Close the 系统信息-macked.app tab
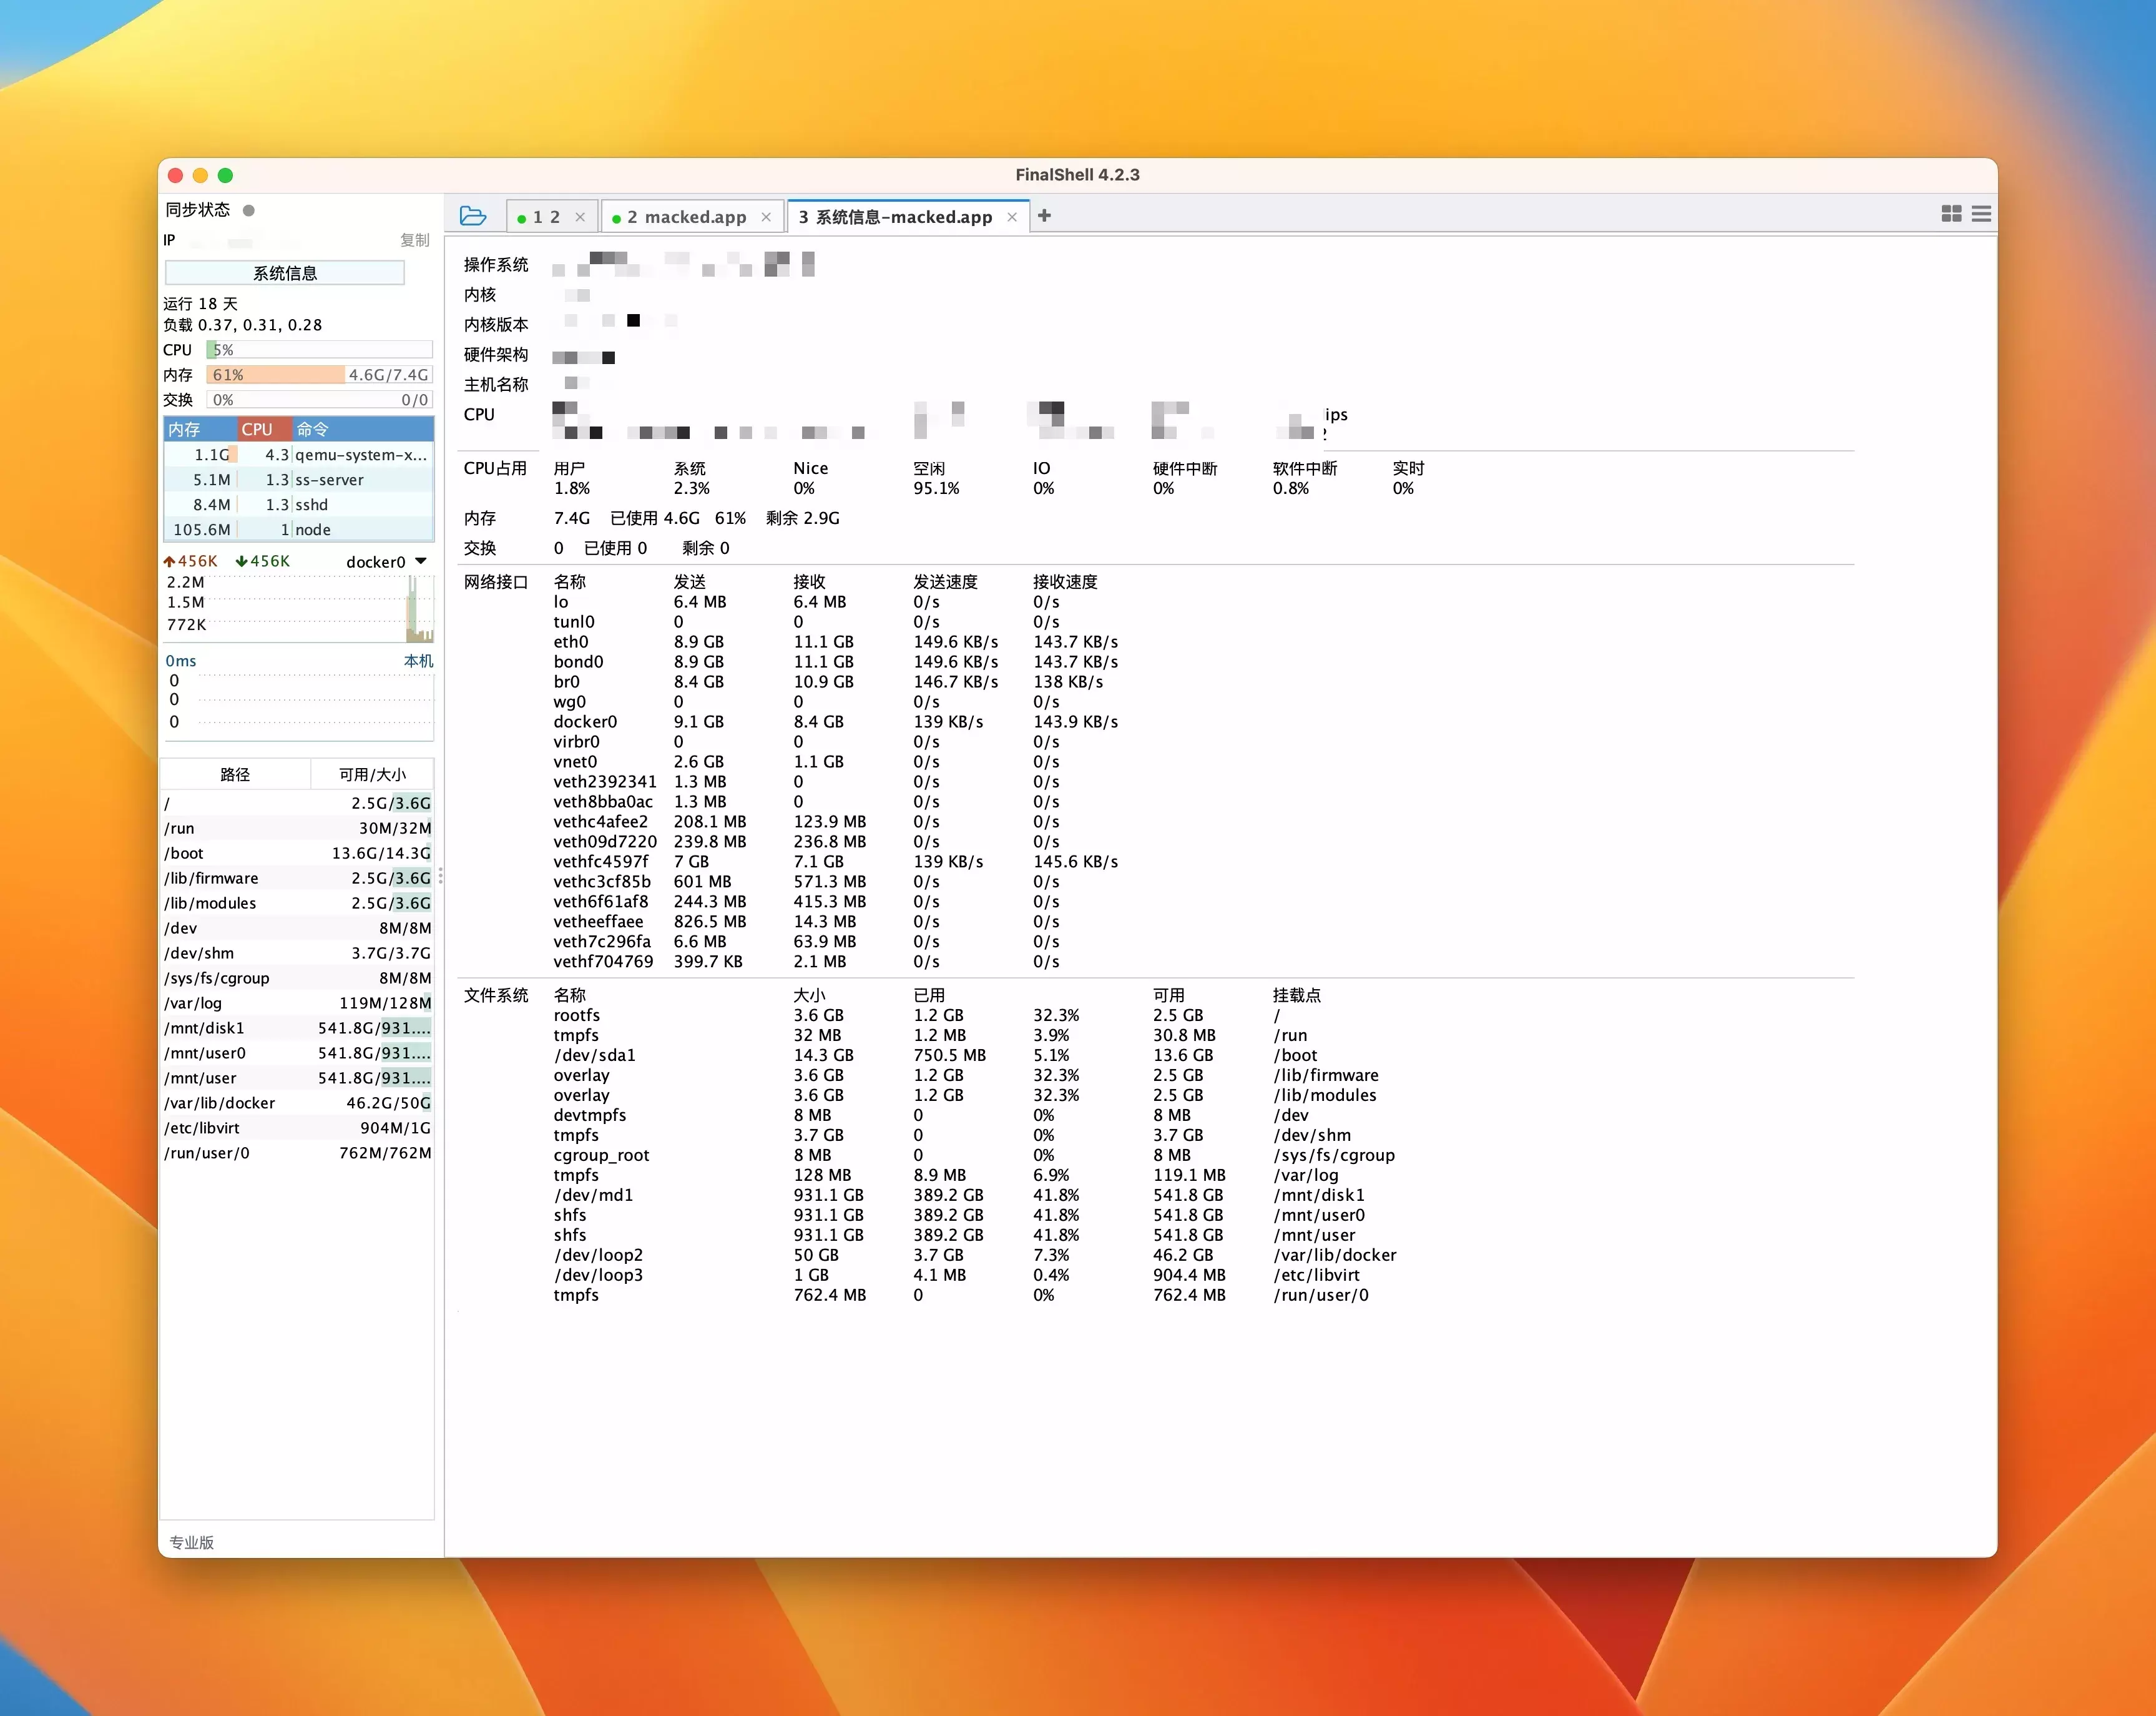 [1012, 217]
